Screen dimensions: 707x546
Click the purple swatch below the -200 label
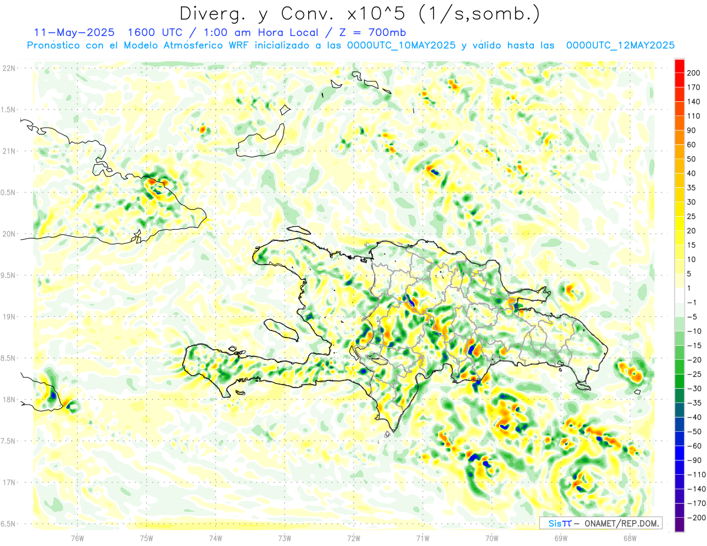coord(679,525)
